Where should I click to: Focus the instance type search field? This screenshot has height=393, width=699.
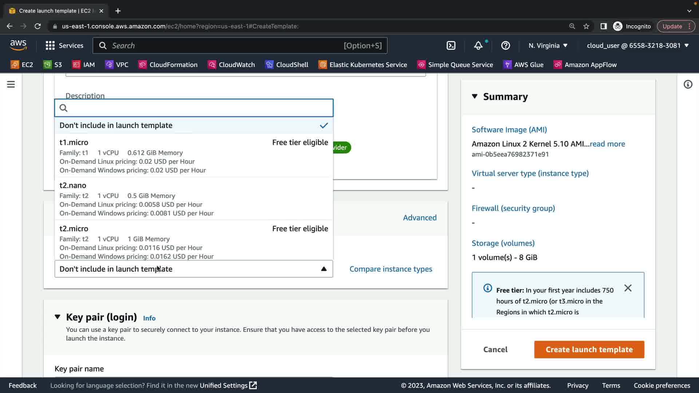197,108
